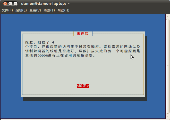Open the 文件(F) menu
This screenshot has width=170, height=120.
[7, 10]
